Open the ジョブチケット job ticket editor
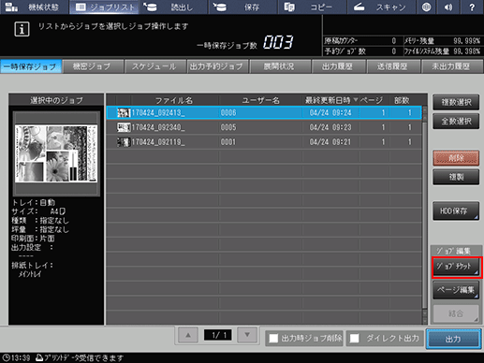This screenshot has height=363, width=484. point(456,267)
